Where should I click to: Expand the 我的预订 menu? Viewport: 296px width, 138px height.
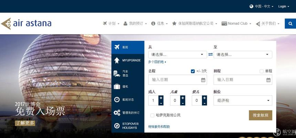[138, 24]
